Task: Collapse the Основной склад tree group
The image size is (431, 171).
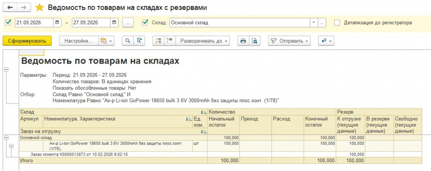Action: point(7,138)
